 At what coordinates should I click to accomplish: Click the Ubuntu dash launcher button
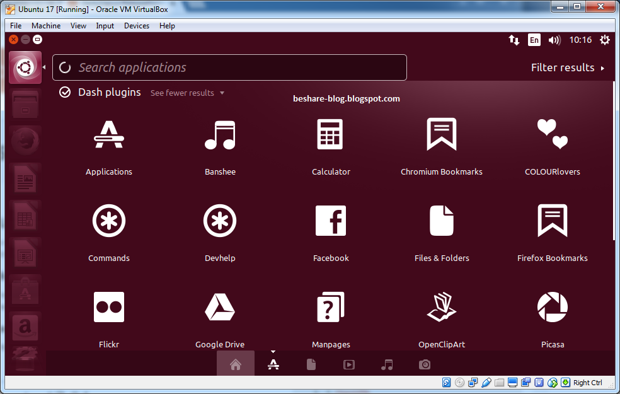tap(25, 67)
